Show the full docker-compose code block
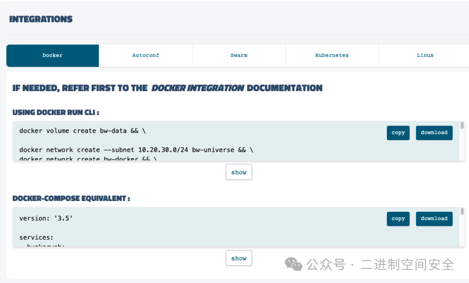469x283 pixels. coord(238,258)
